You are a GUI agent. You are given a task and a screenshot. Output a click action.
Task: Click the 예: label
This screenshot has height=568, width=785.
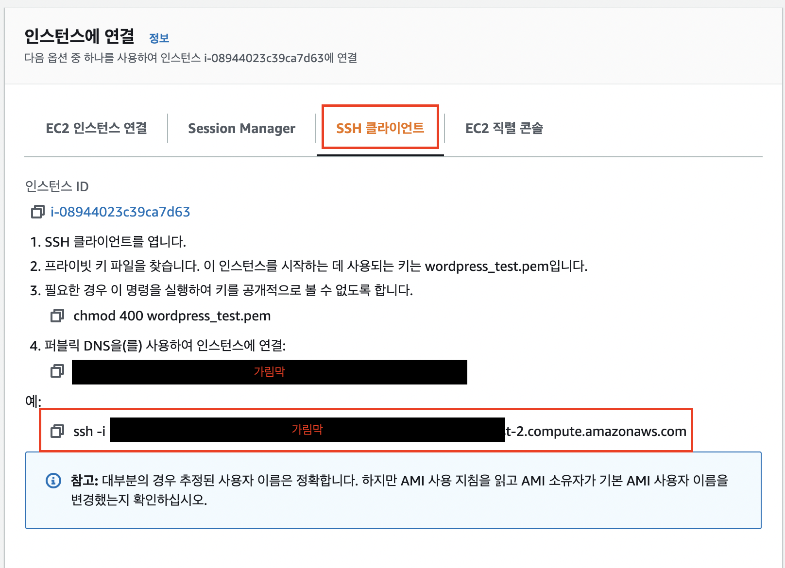pos(33,401)
